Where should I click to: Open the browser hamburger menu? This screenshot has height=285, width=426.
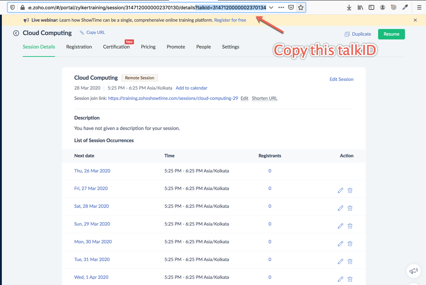(x=419, y=7)
